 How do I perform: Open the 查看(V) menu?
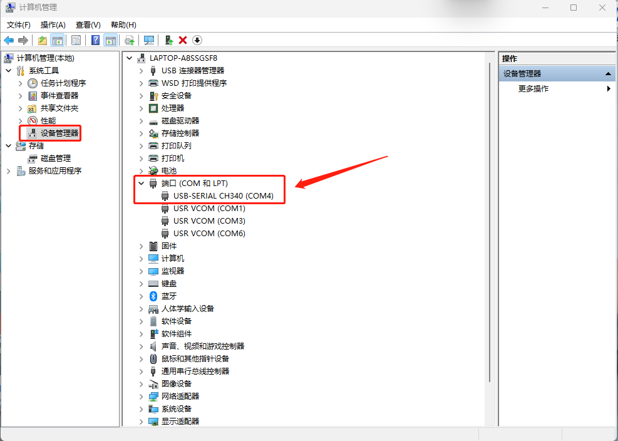88,25
